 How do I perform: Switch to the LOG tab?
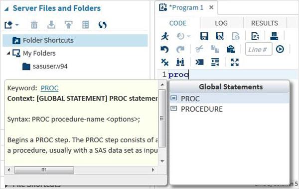point(221,23)
